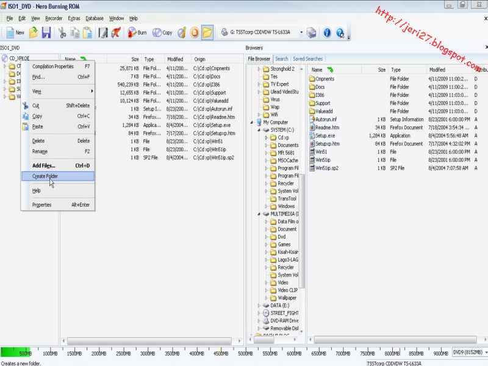Click the compilation properties pencil icon
The width and height of the screenshot is (488, 366).
102,32
